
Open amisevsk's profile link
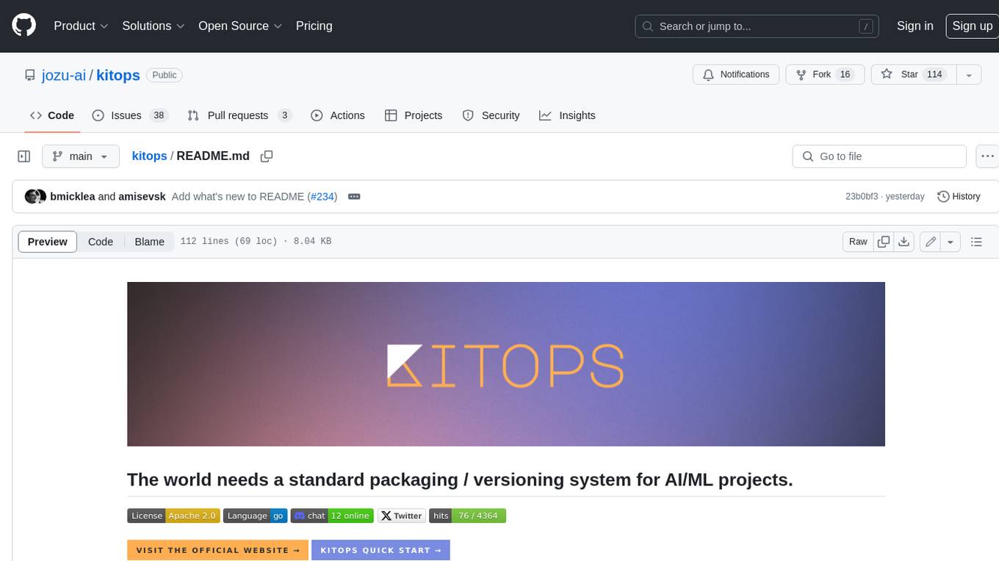click(x=142, y=197)
